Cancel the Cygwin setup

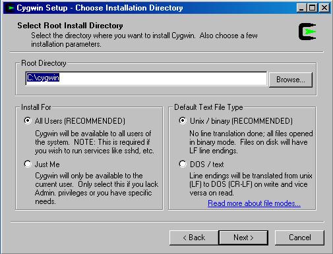coord(299,238)
